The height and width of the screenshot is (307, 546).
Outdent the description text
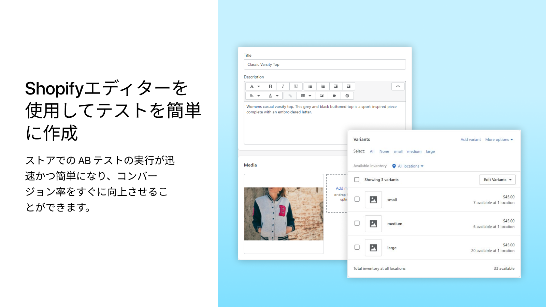tap(336, 86)
